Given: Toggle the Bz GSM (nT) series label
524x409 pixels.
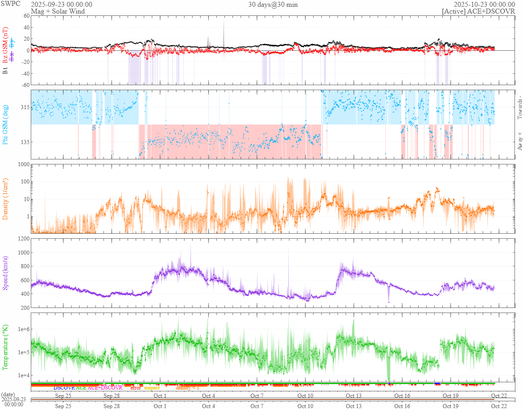Looking at the screenshot, I should (x=5, y=45).
